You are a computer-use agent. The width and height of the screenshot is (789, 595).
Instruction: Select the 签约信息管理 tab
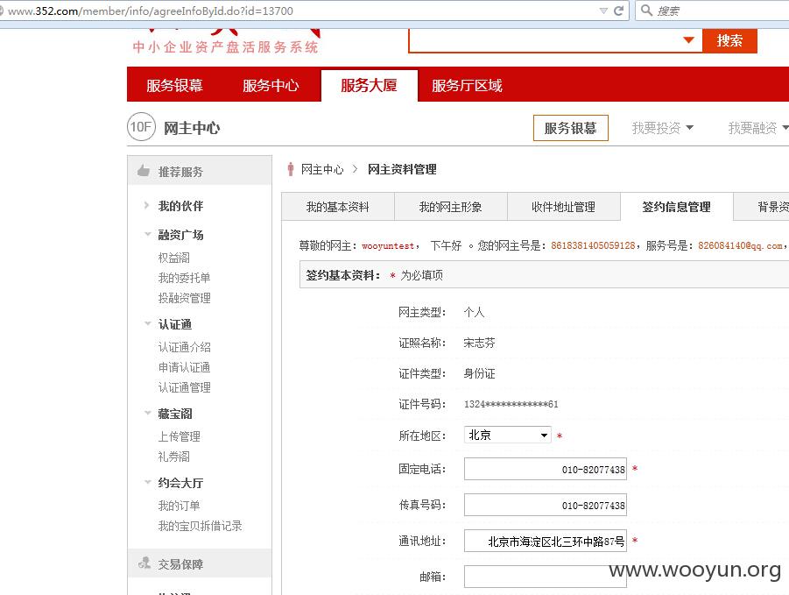[x=676, y=207]
